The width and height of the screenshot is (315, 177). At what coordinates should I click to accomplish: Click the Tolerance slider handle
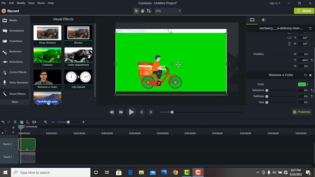point(267,91)
